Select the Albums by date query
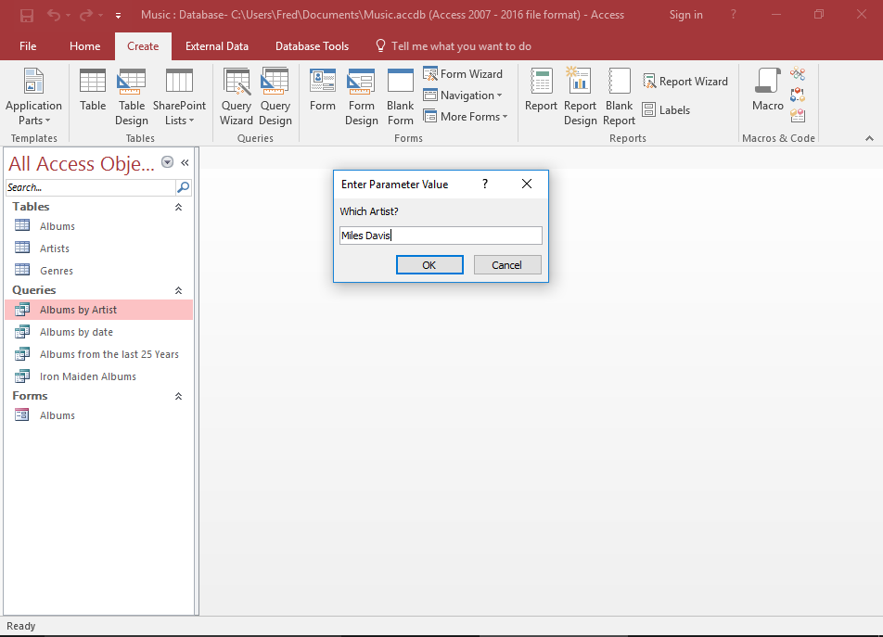Image resolution: width=883 pixels, height=637 pixels. 99,332
